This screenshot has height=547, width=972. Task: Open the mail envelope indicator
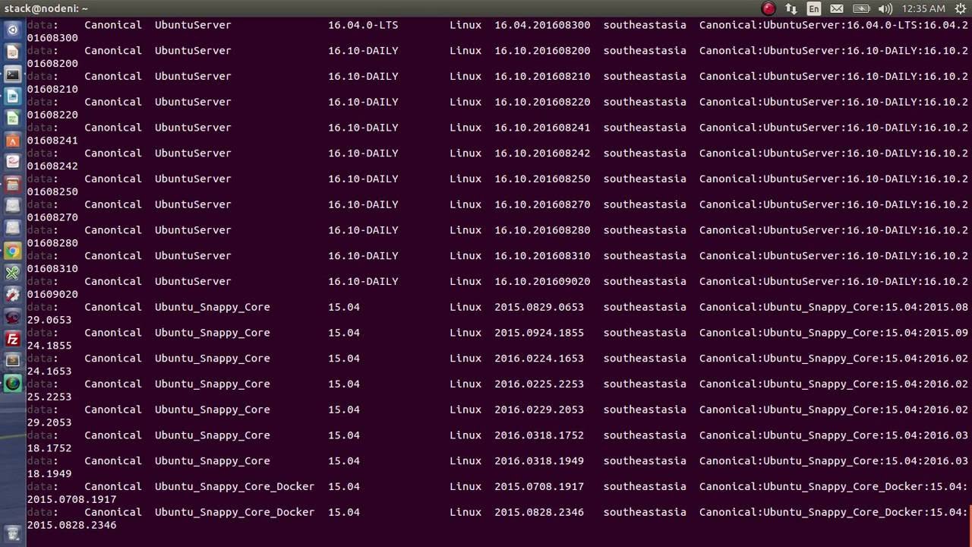click(x=837, y=8)
